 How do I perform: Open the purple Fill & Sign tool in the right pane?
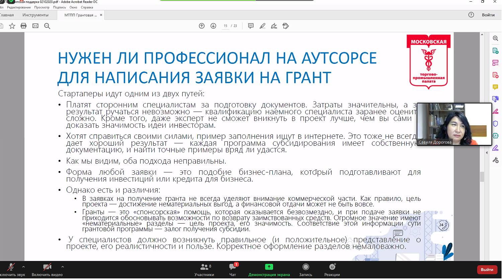pyautogui.click(x=495, y=148)
